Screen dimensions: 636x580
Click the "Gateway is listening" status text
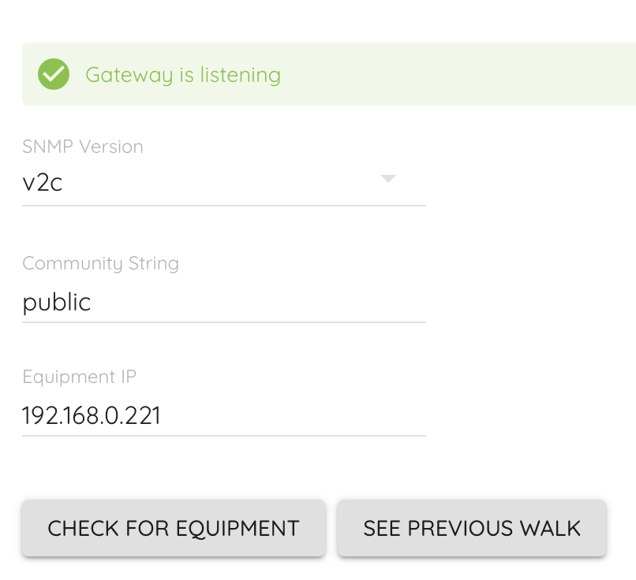click(182, 75)
